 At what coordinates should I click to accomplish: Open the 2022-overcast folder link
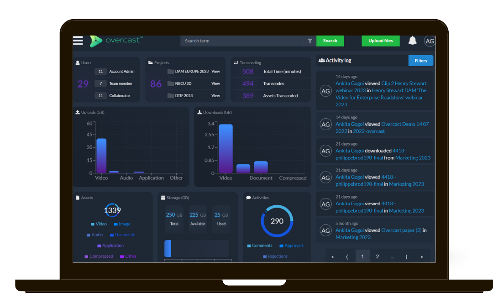pos(369,131)
